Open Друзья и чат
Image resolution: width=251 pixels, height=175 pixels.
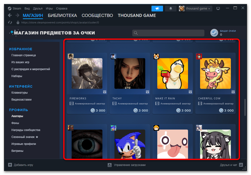pyautogui.click(x=231, y=165)
